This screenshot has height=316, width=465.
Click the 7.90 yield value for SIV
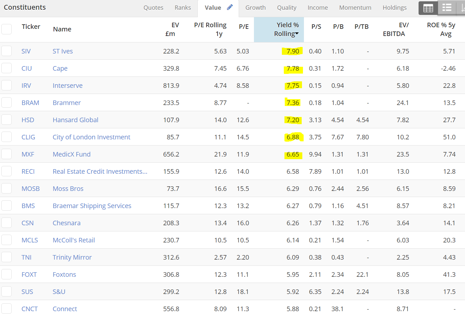[293, 51]
